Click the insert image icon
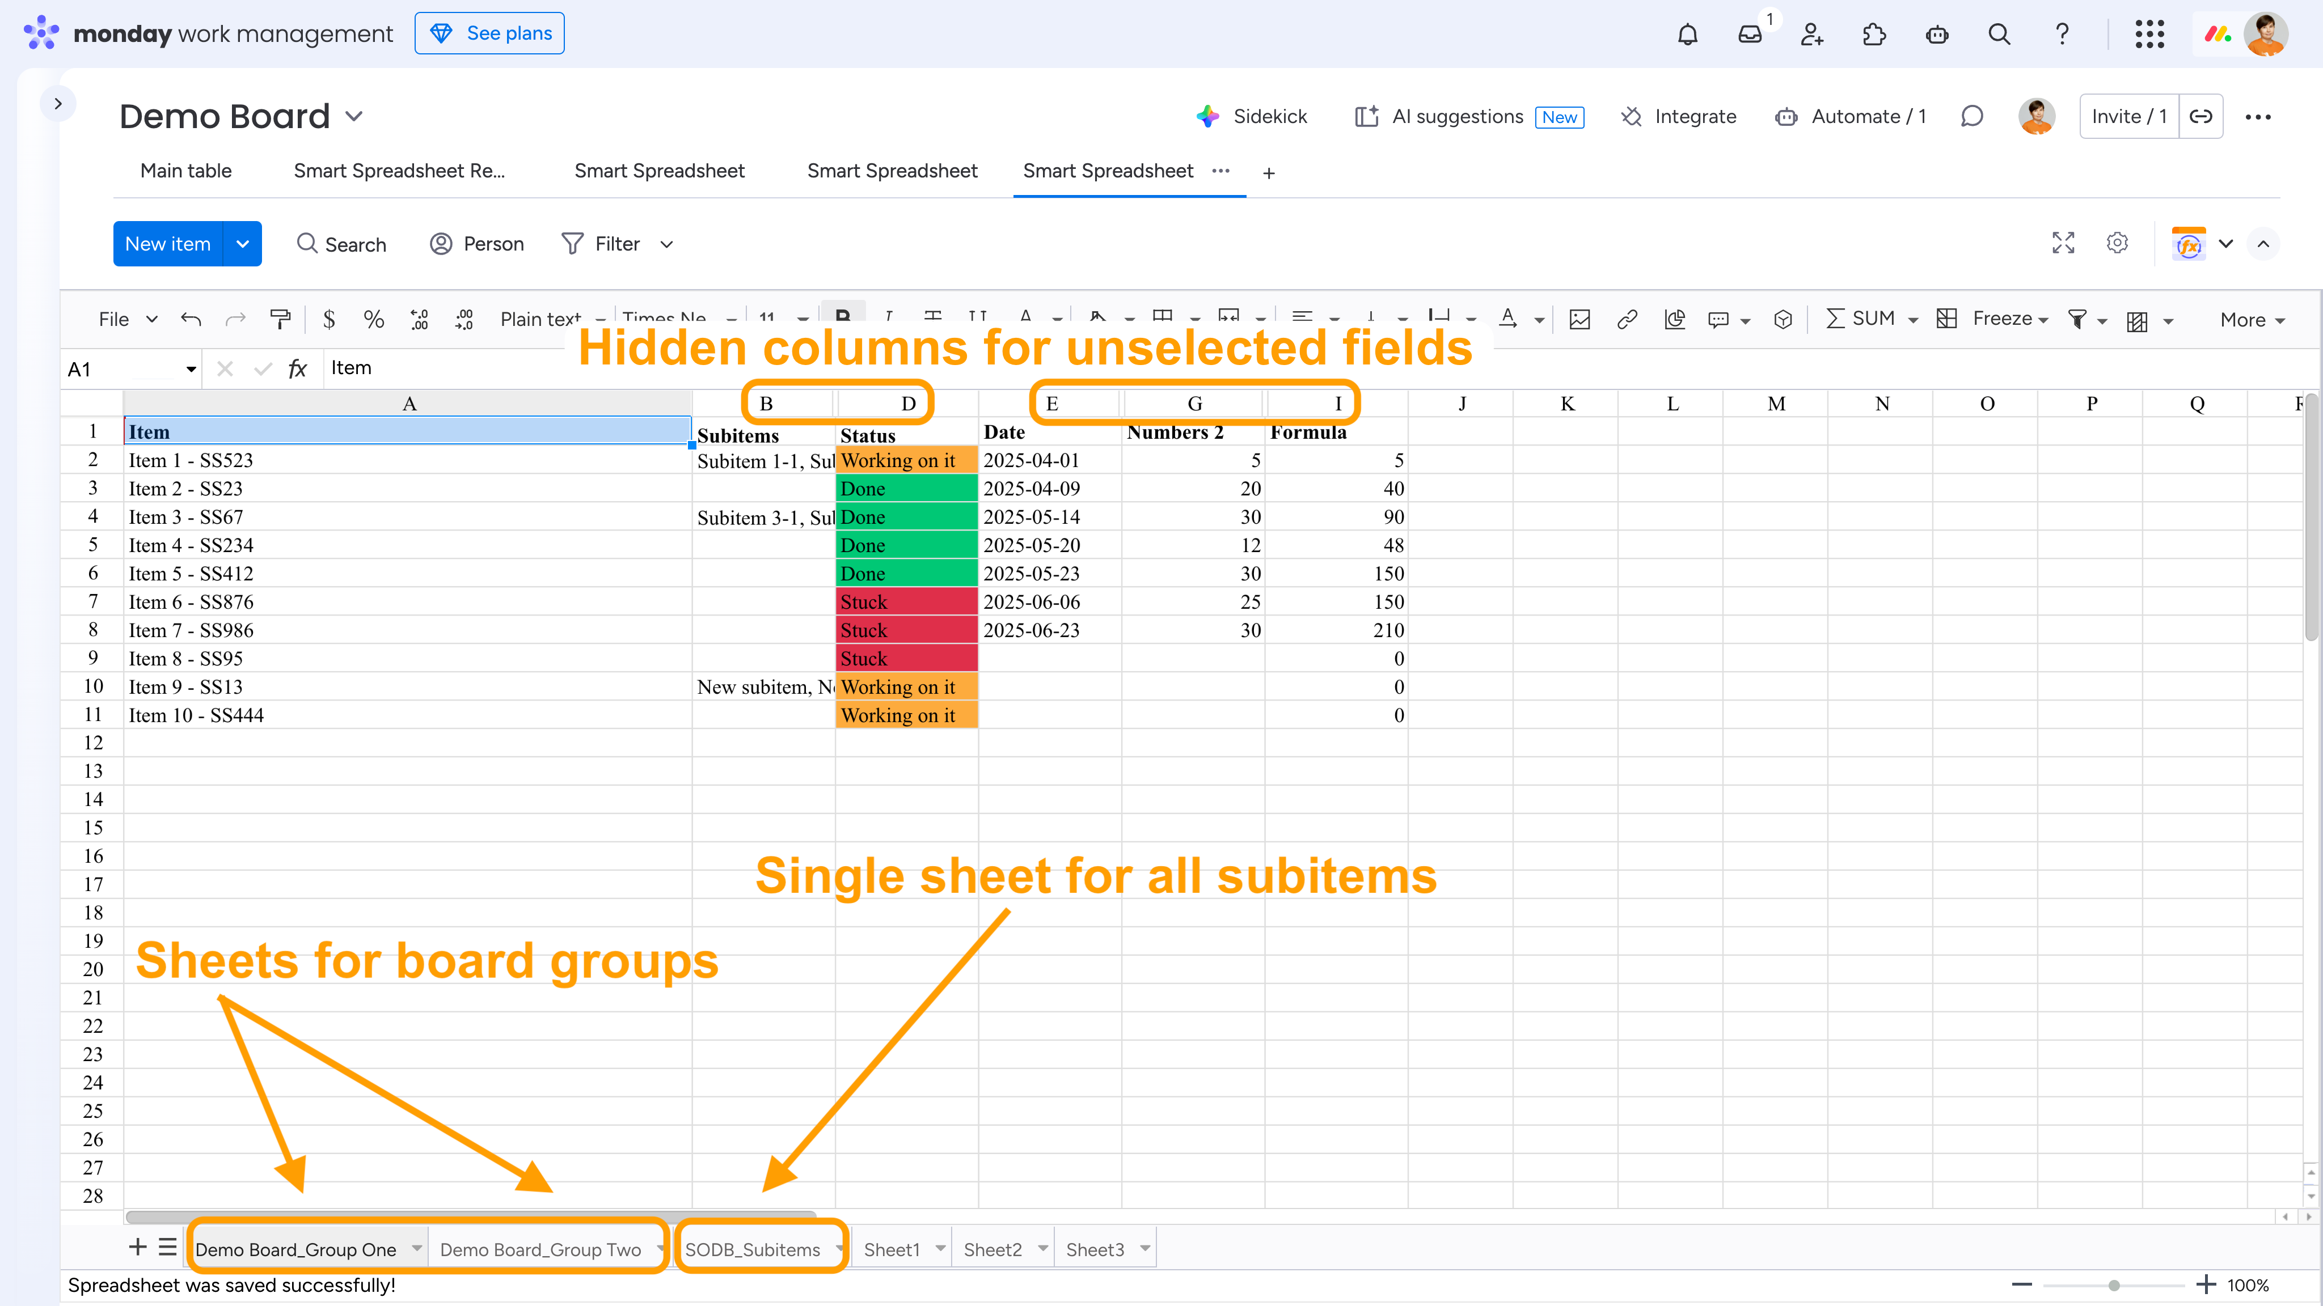This screenshot has height=1306, width=2323. coord(1579,319)
